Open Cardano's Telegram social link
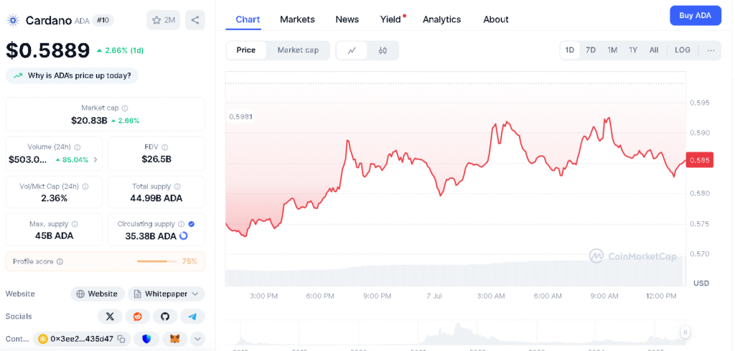The height and width of the screenshot is (351, 735). click(x=192, y=317)
